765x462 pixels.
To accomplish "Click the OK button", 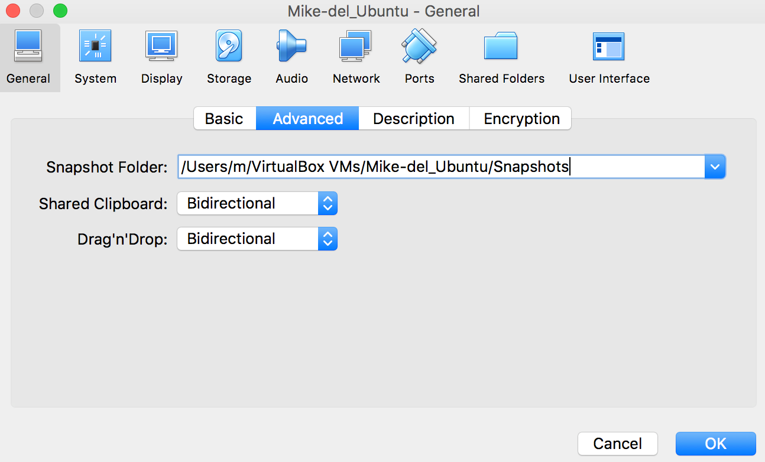I will click(715, 444).
